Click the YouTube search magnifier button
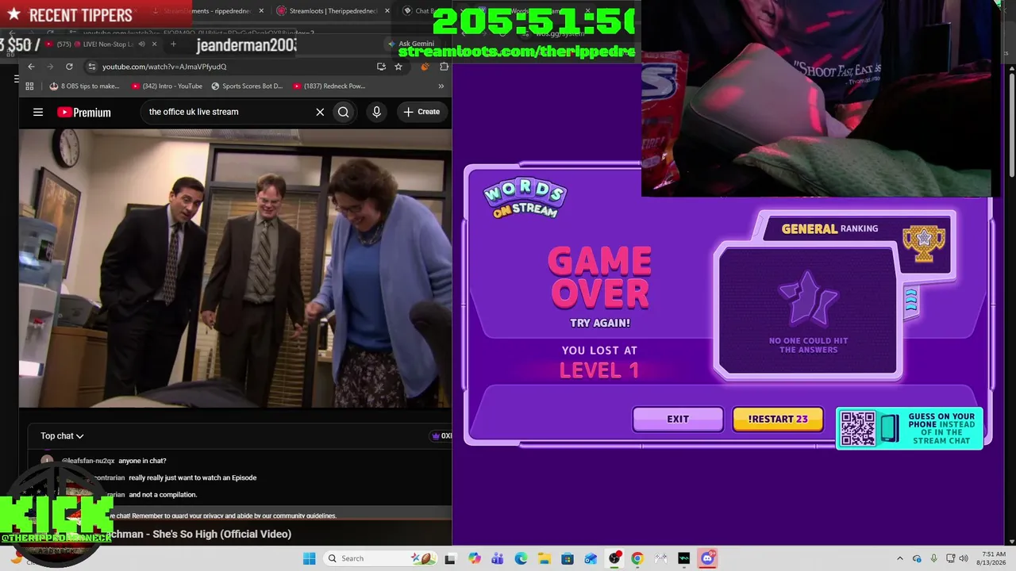 coord(344,112)
